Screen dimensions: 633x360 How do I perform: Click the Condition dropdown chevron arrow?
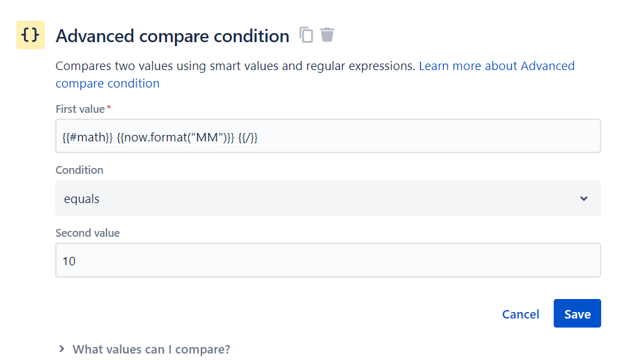(x=584, y=198)
